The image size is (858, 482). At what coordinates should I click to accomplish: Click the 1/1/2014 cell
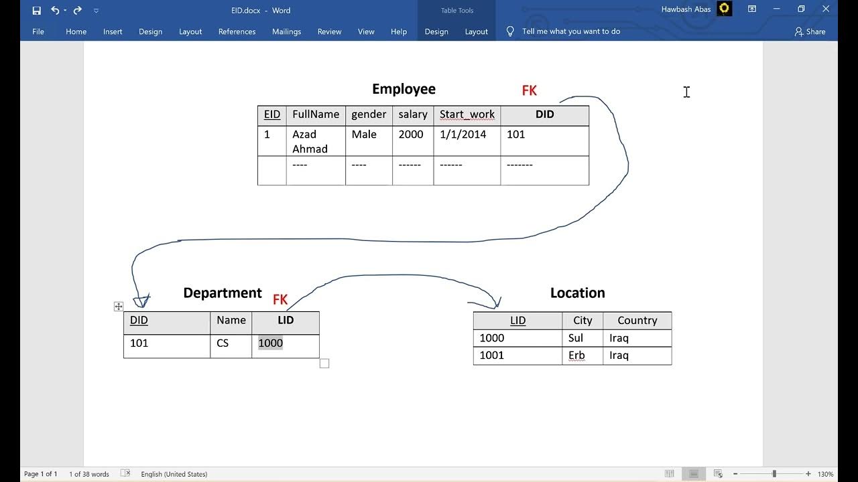467,141
